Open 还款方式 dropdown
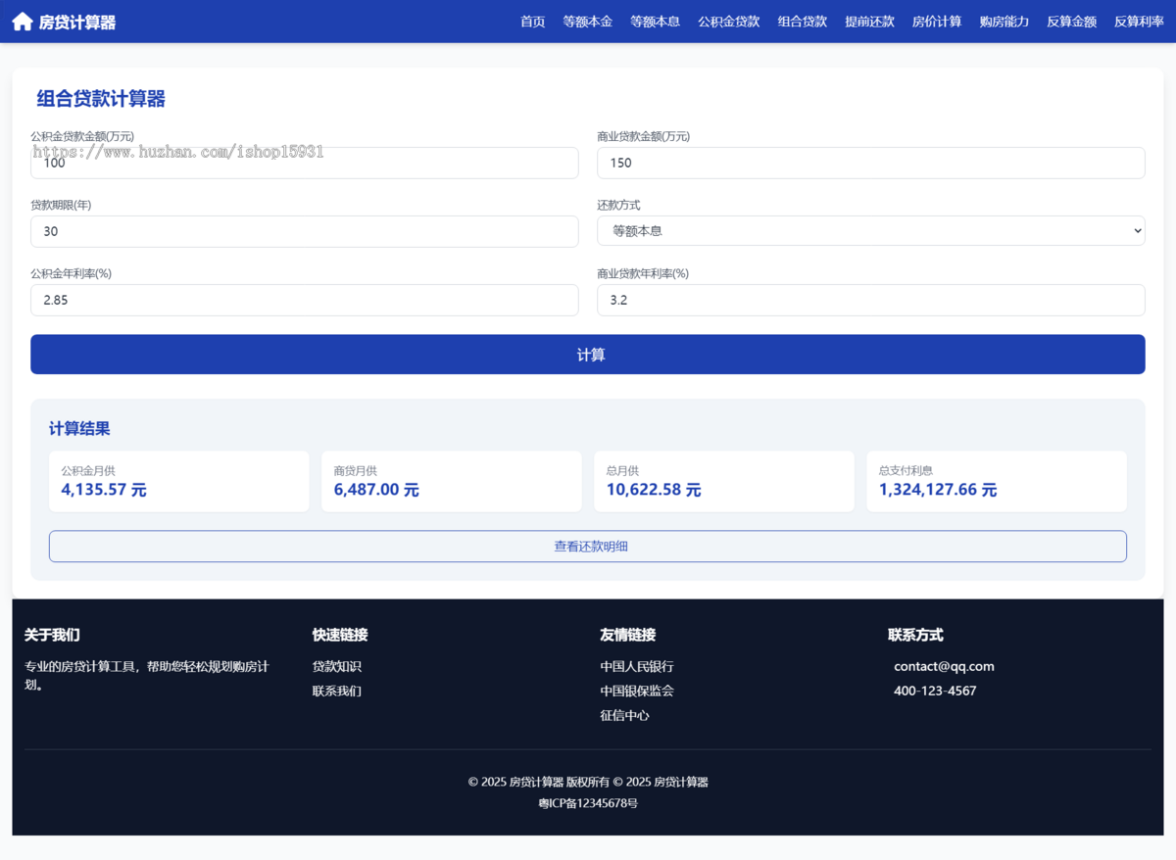The image size is (1176, 860). point(871,230)
